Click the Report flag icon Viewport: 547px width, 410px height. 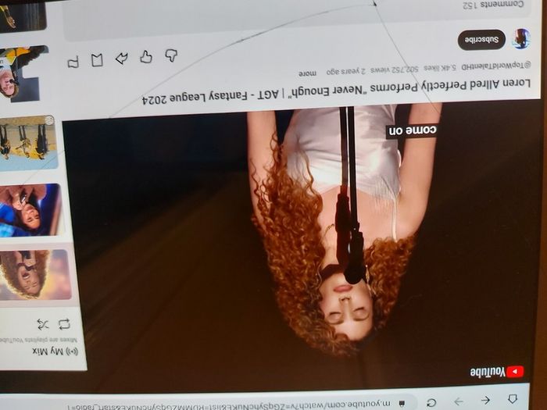(x=73, y=62)
